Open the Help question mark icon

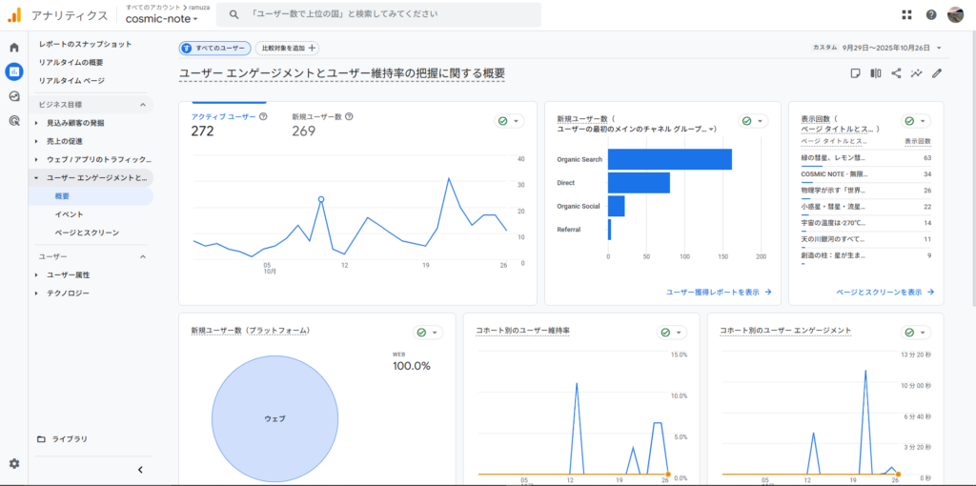(931, 15)
